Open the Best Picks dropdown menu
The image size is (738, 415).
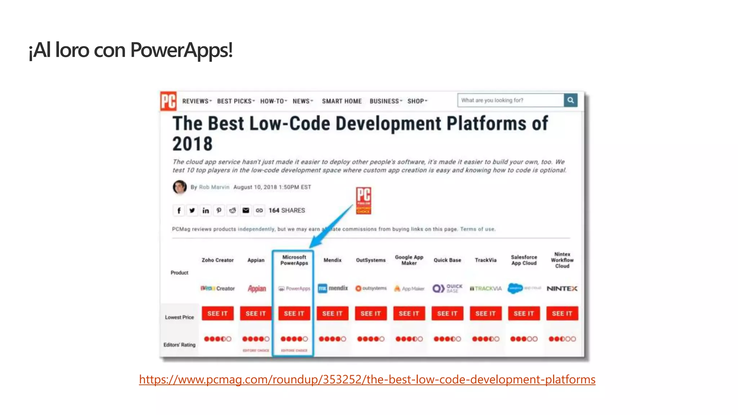click(236, 101)
